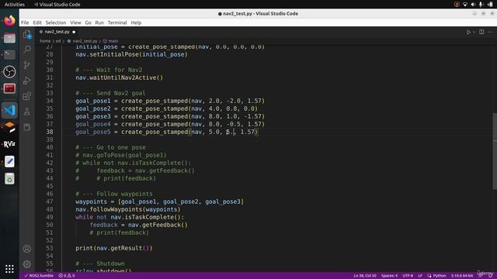The image size is (497, 279).
Task: Click the Ln 38, Col 50 status item
Action: pyautogui.click(x=365, y=276)
